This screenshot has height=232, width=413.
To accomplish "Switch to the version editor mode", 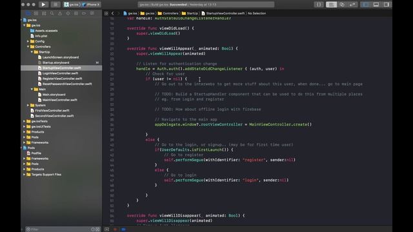I will (352, 5).
